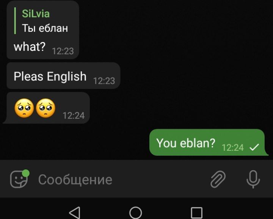The height and width of the screenshot is (219, 273).
Task: Select the "what?" message bubble
Action: point(43,30)
